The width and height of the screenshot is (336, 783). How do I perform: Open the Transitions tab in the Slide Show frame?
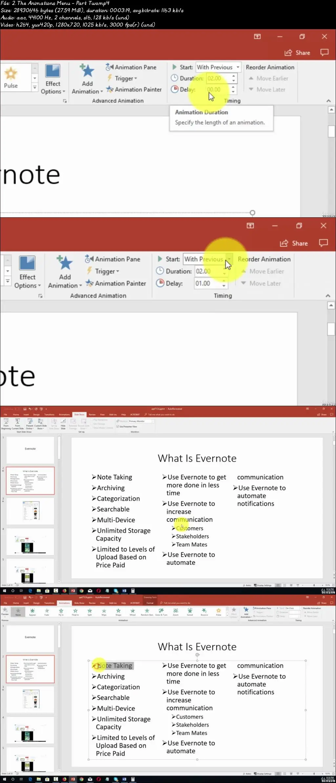pyautogui.click(x=49, y=415)
